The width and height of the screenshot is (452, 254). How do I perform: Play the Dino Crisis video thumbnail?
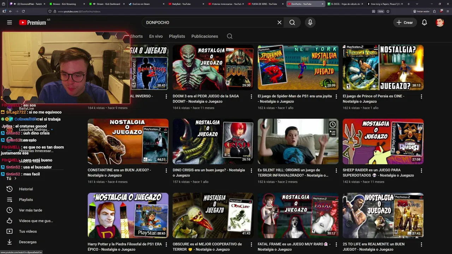coord(213,141)
